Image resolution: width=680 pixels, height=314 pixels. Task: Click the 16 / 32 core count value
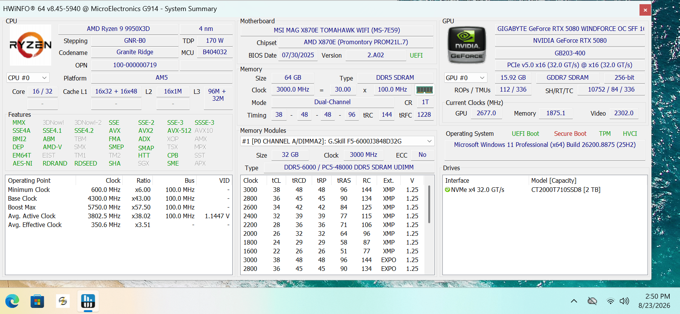(x=42, y=92)
